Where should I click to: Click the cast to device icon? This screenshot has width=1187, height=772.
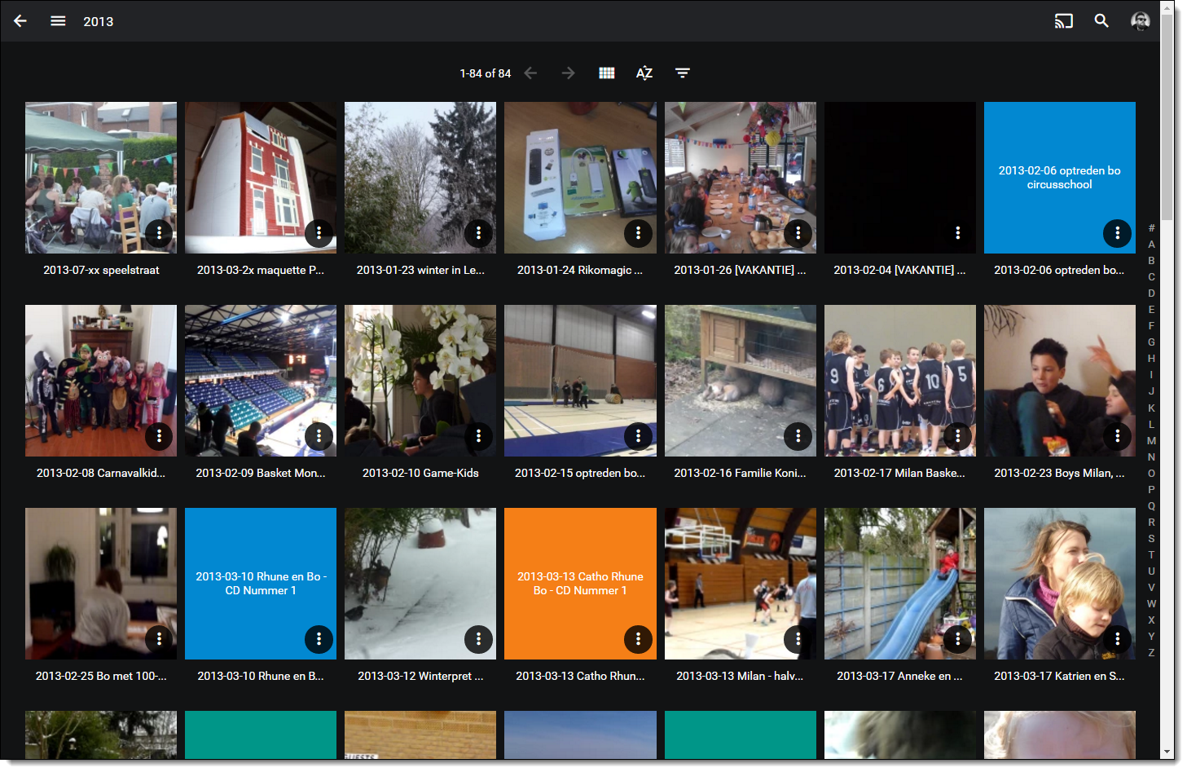pos(1063,21)
